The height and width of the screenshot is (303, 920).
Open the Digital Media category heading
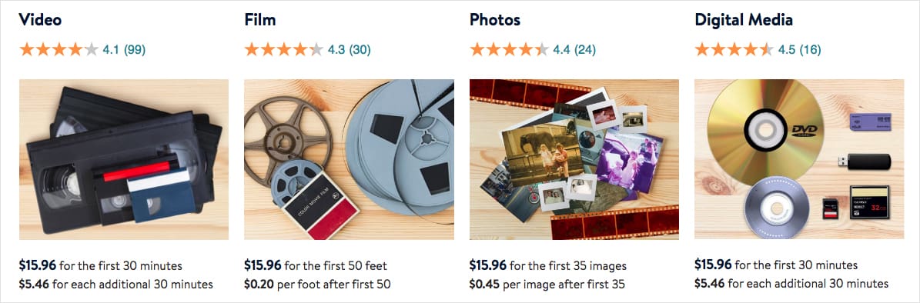click(744, 20)
